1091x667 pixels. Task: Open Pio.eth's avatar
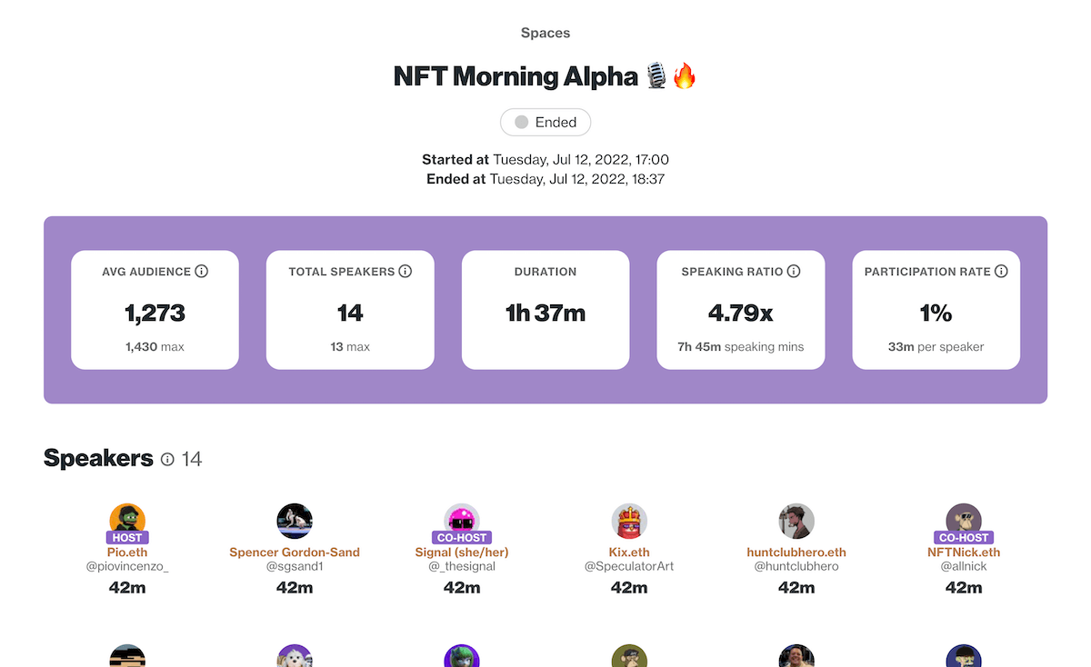[x=127, y=521]
